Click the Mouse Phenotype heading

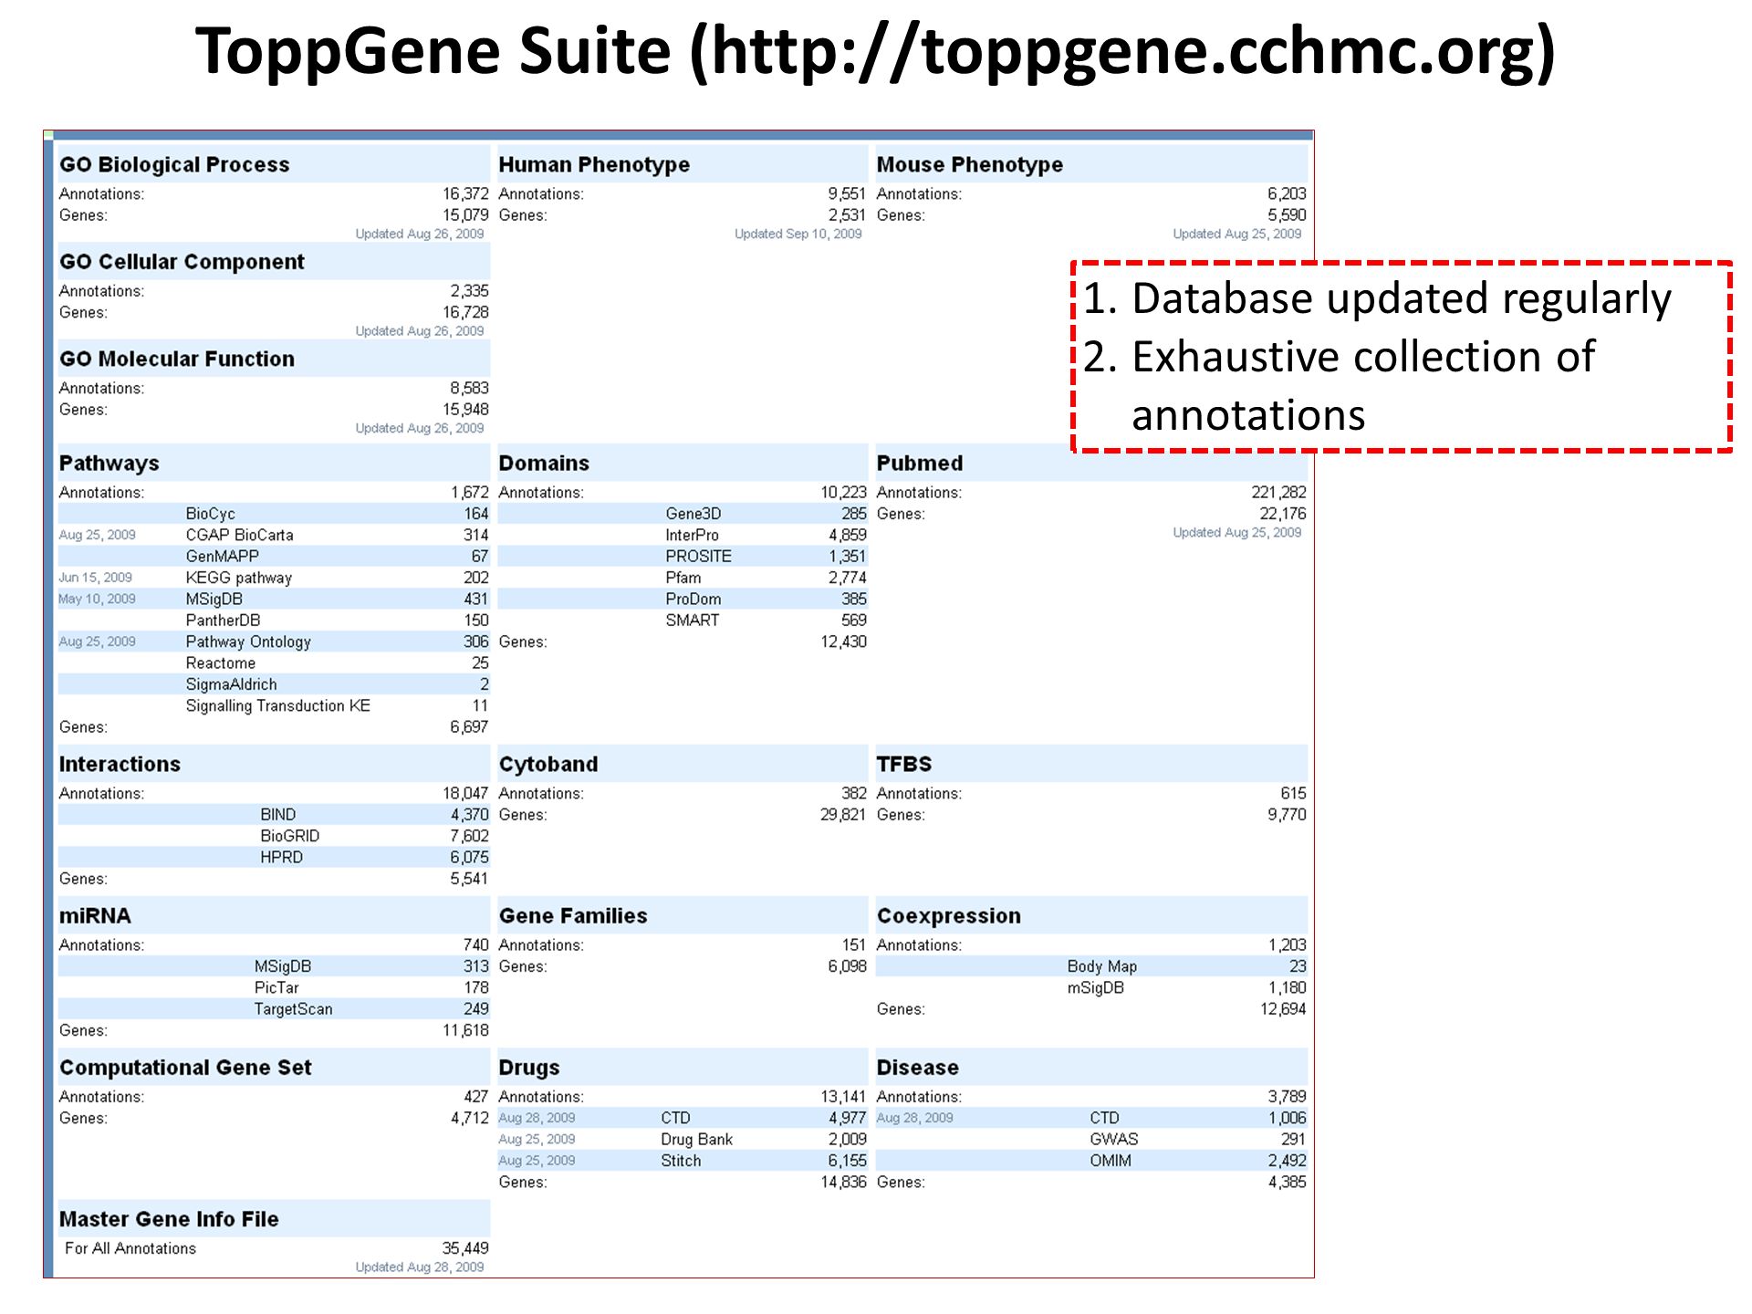click(970, 164)
